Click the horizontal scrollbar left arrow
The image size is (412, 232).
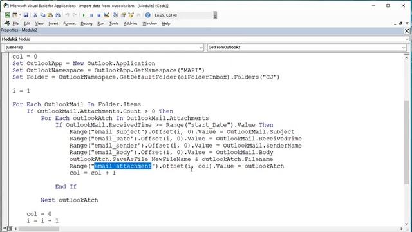click(15, 229)
